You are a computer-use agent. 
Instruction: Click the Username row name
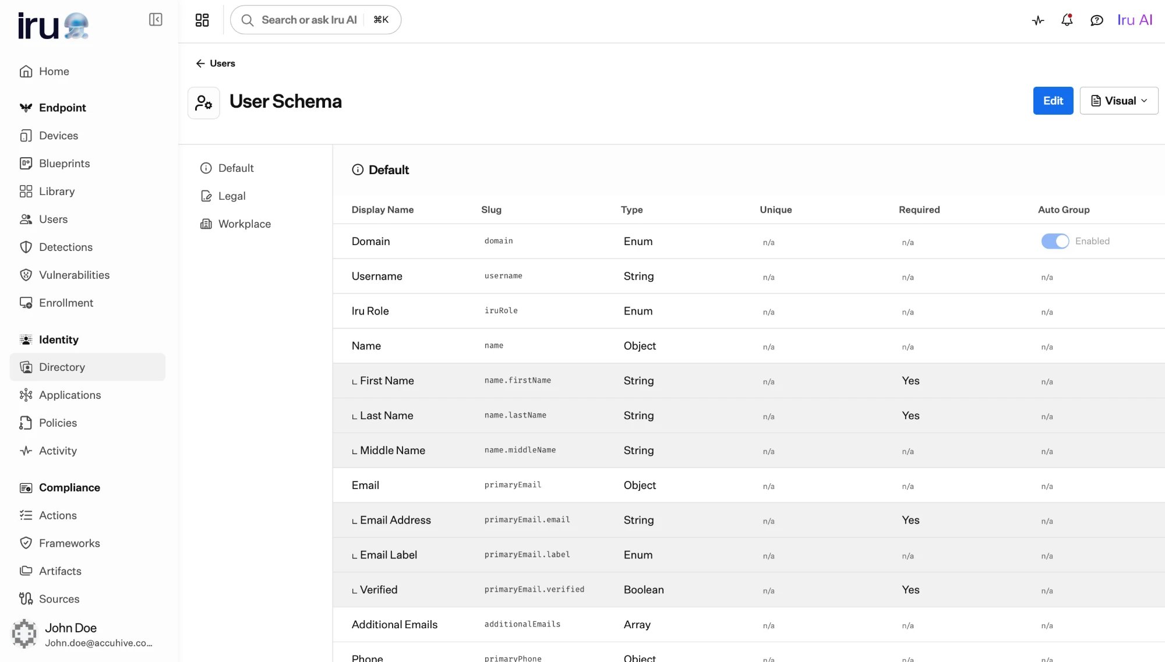pos(376,276)
